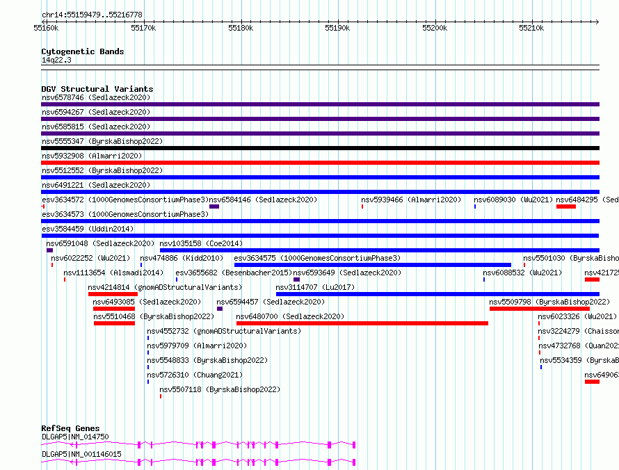
Task: Click the red nsv6484295 variant bar
Action: [x=565, y=206]
